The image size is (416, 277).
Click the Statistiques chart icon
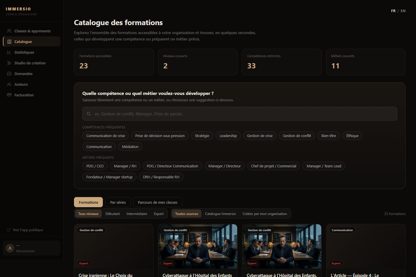tap(9, 52)
